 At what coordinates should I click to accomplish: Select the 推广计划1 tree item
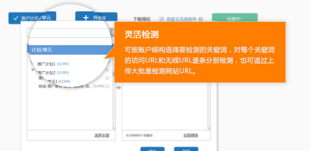click(46, 64)
